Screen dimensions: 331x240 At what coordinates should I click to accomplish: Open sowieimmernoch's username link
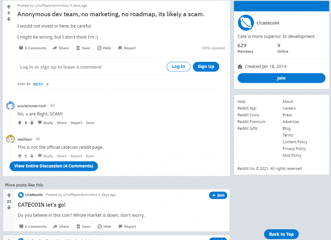32,106
